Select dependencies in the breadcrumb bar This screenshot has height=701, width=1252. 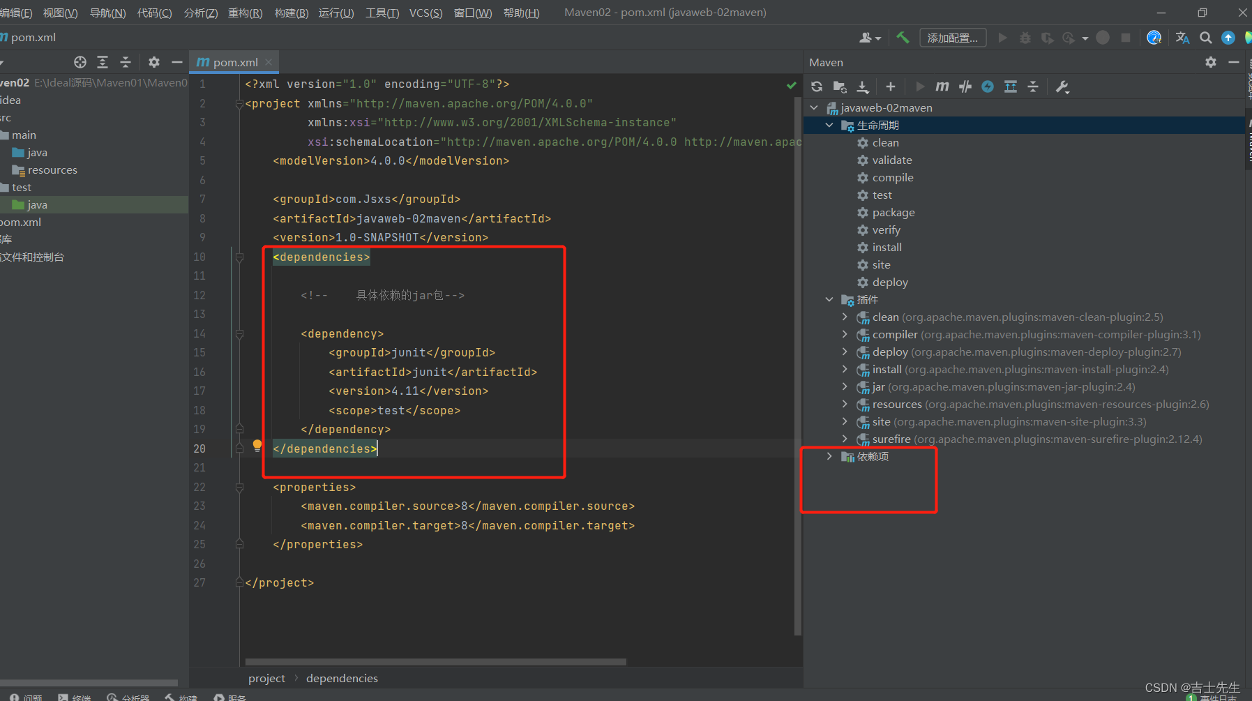point(342,678)
